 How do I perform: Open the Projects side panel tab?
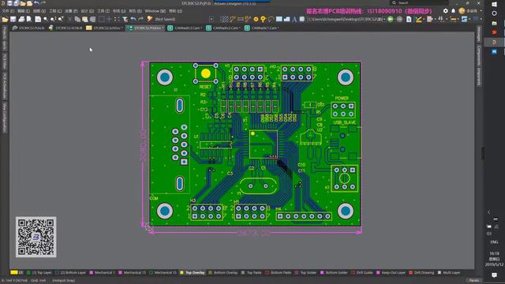point(5,32)
